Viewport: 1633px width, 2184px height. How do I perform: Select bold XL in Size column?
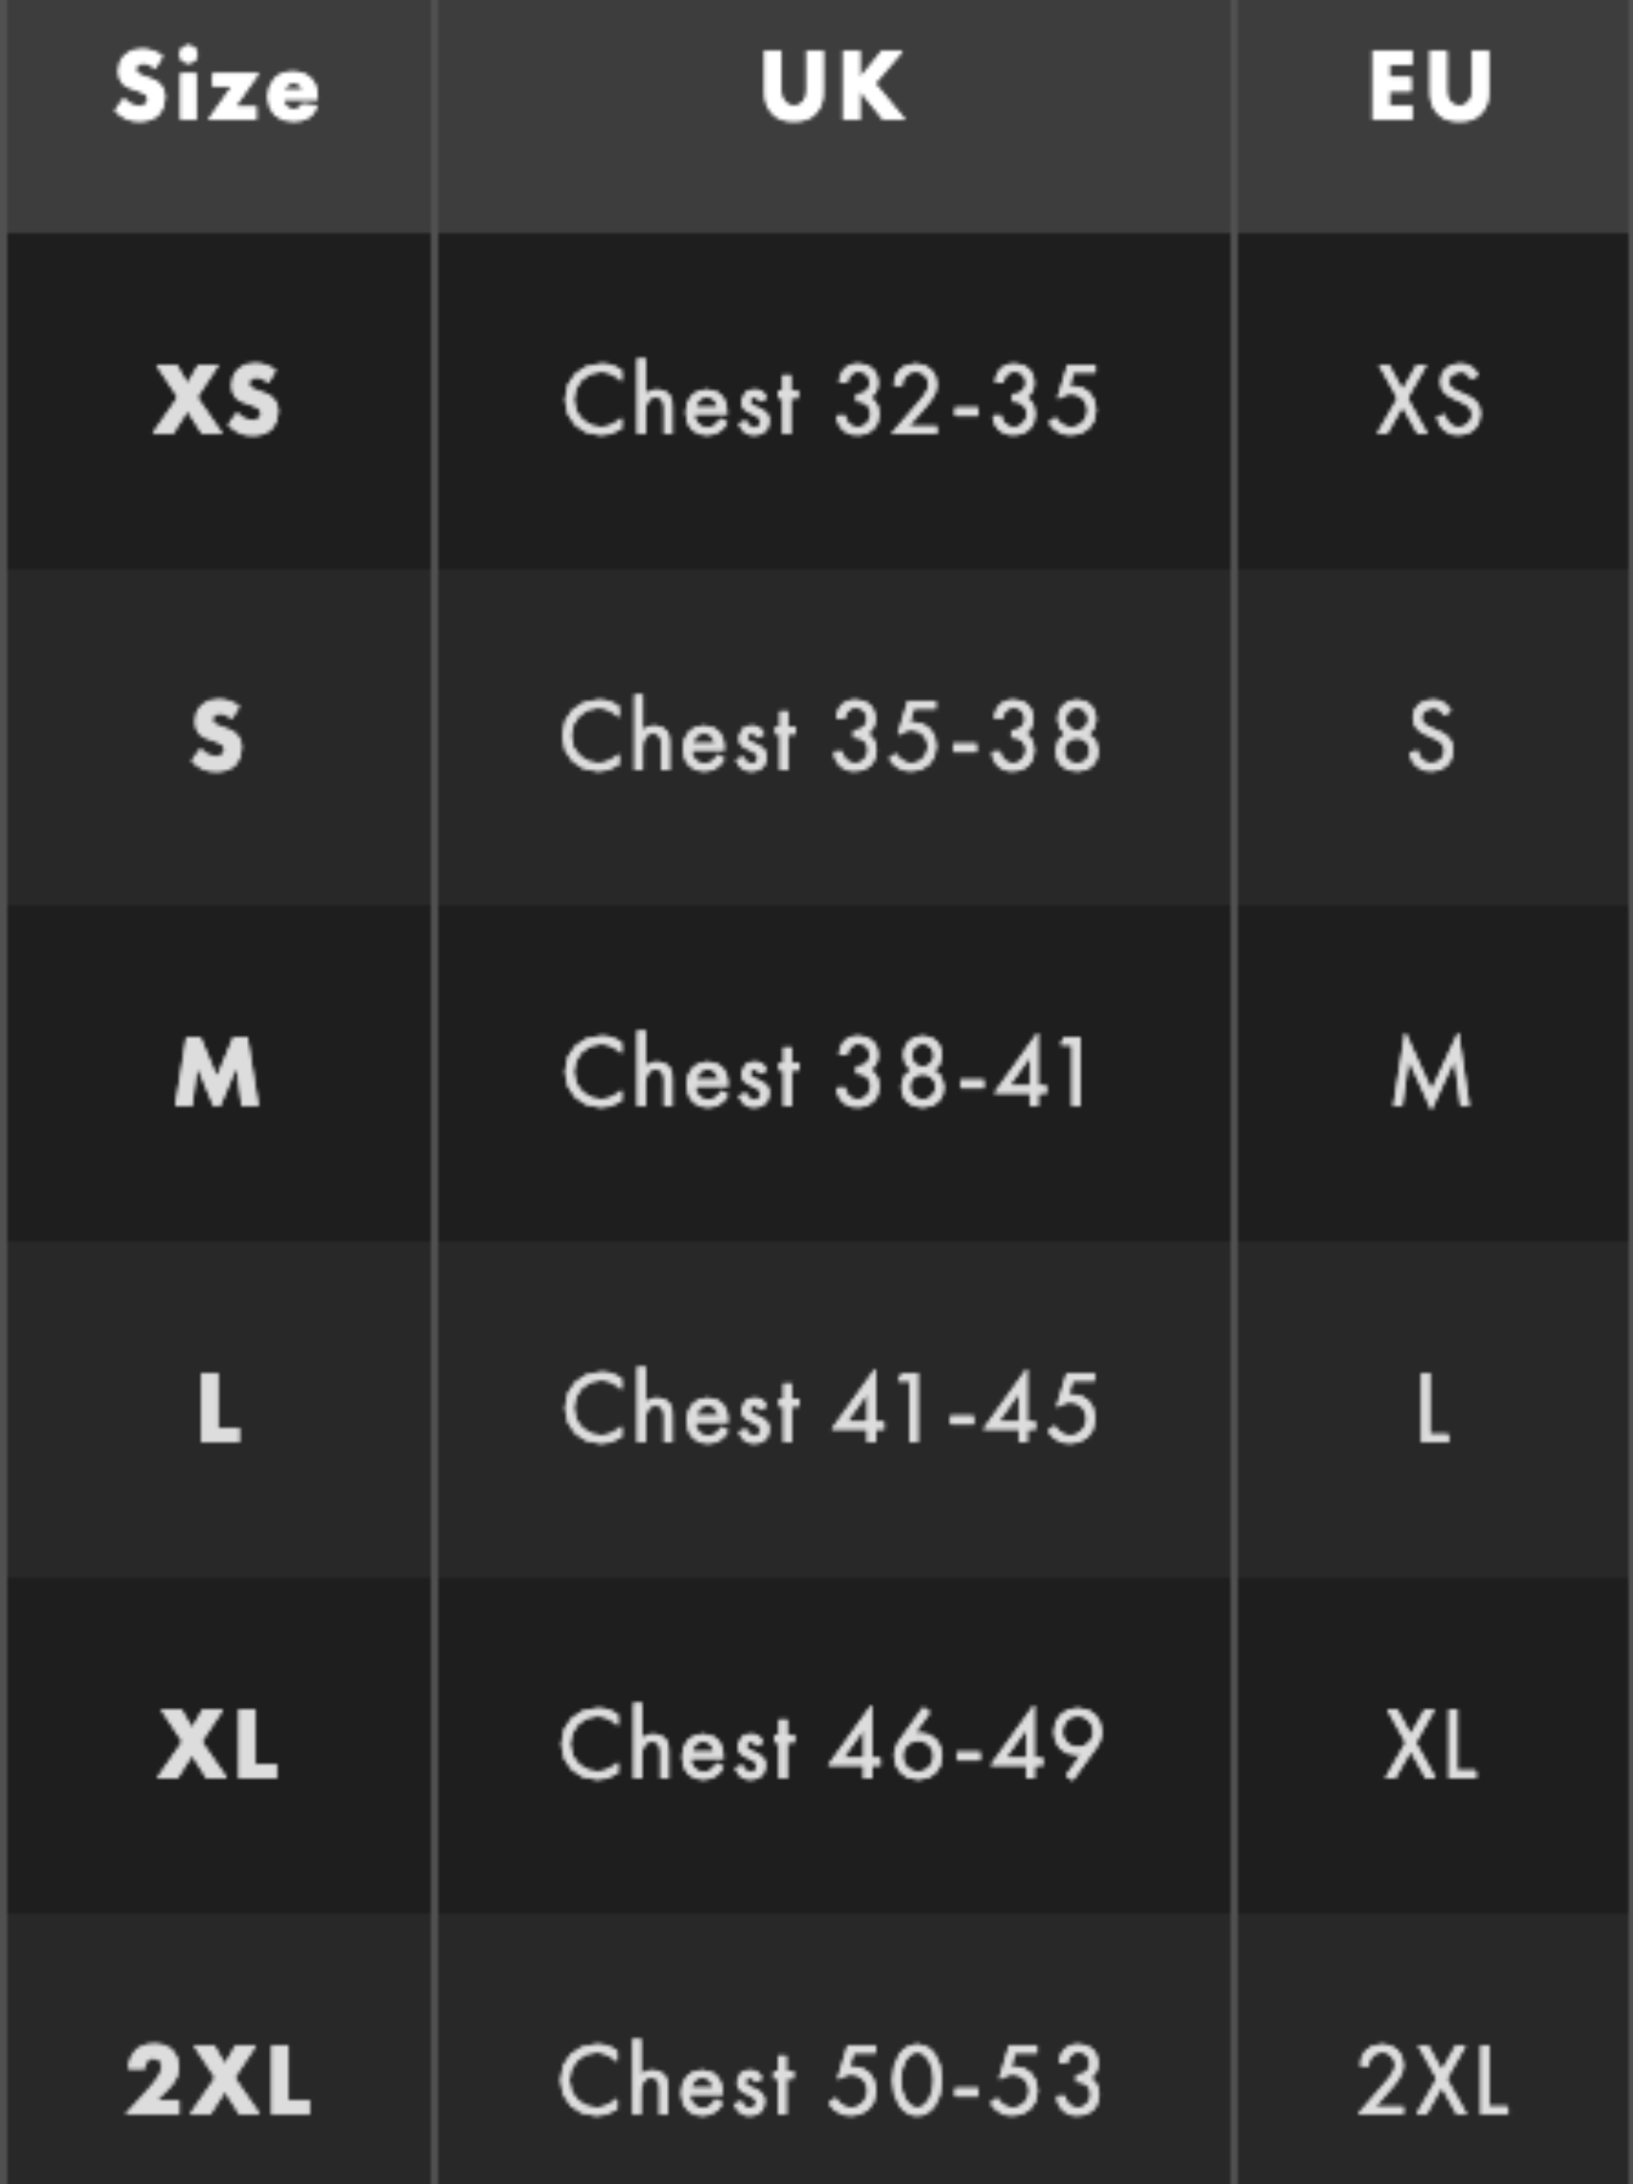coord(218,1746)
